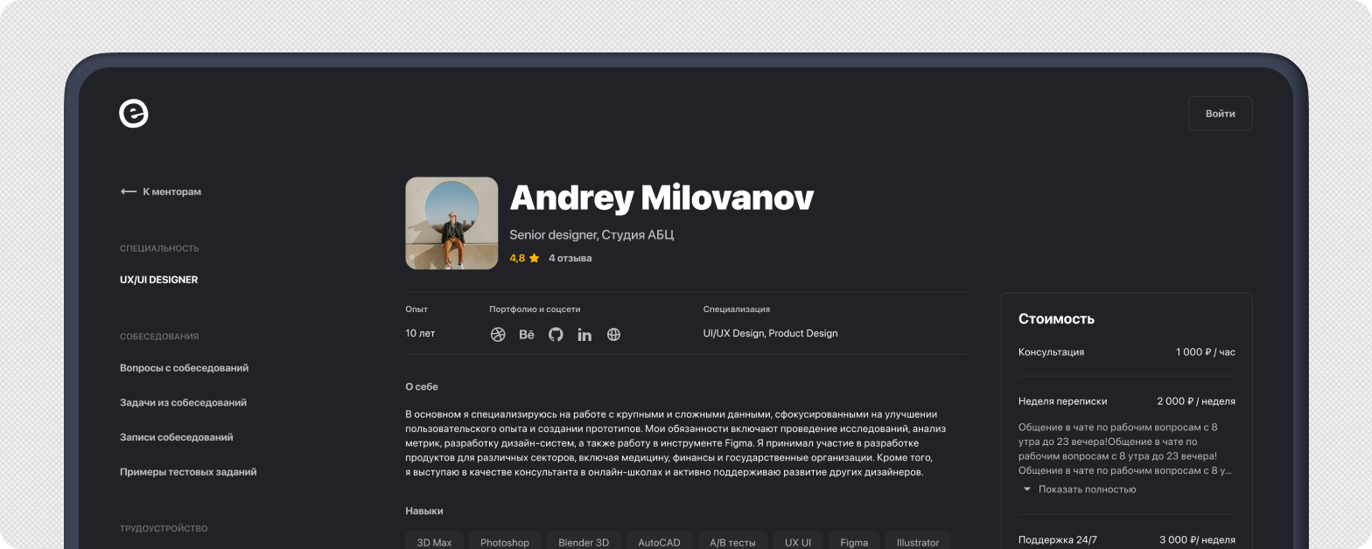Select the Photoshop skill tag
Screen dimensions: 1372x549
504,542
